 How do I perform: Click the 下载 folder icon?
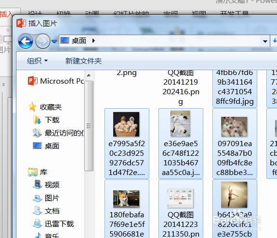coord(37,120)
